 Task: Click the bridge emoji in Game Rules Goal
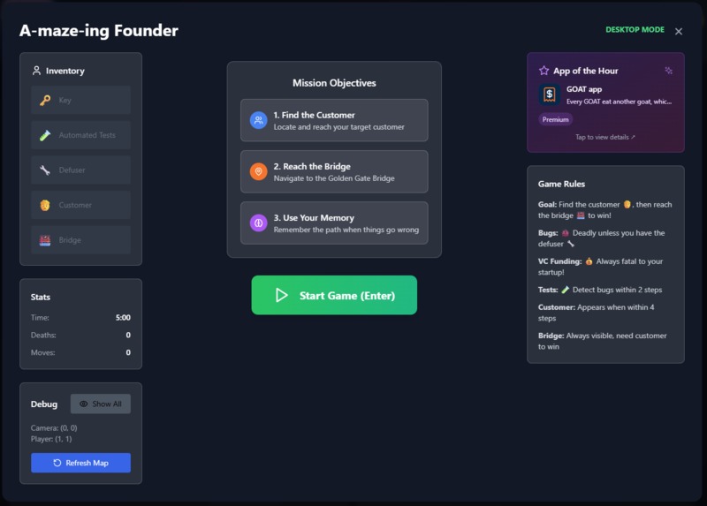(581, 215)
